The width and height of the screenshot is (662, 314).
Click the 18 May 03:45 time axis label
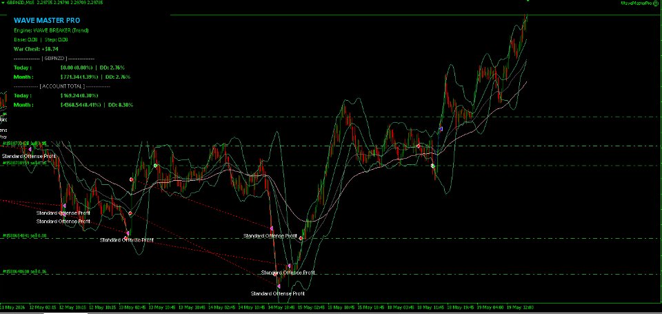click(401, 307)
